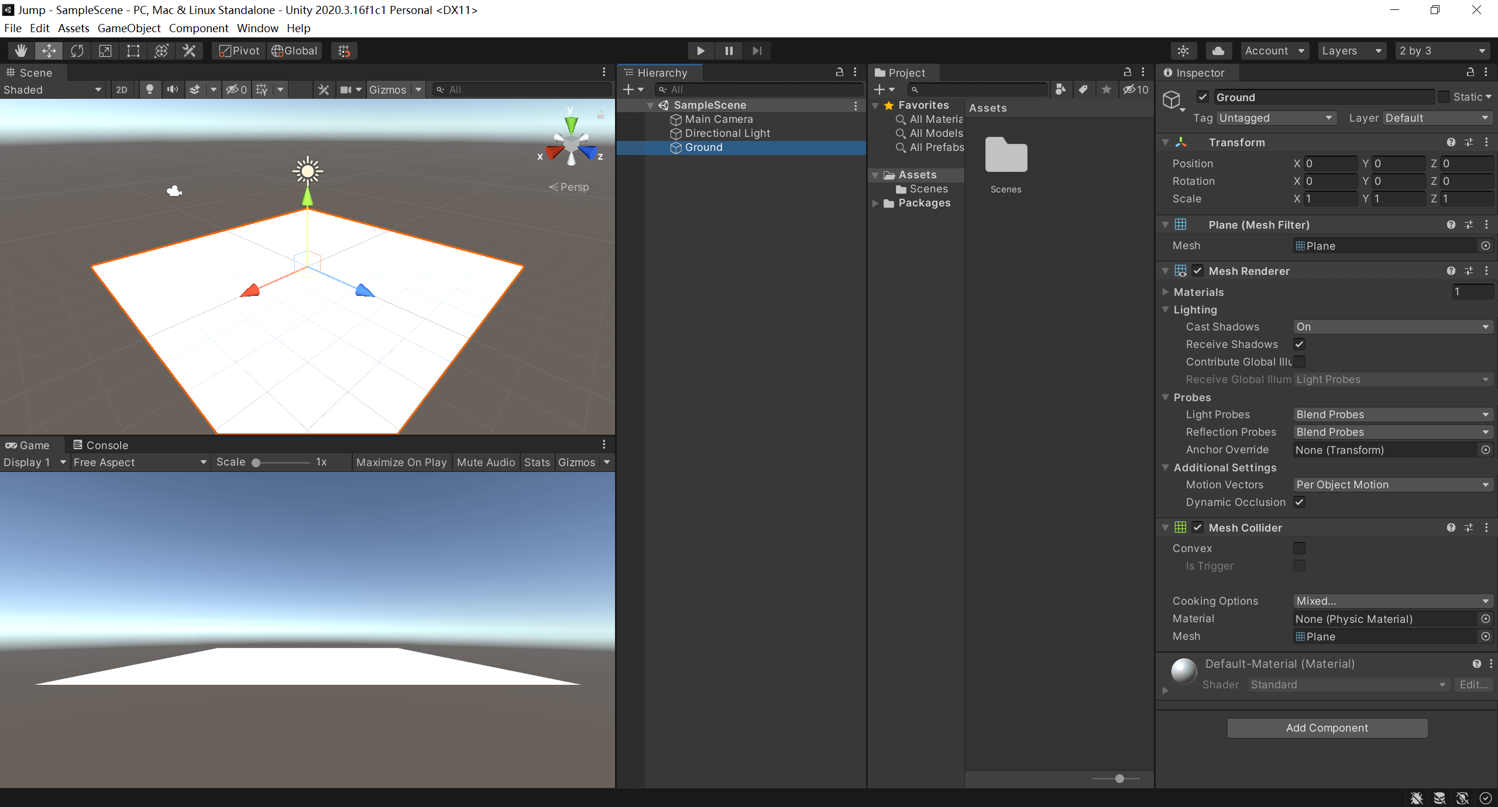This screenshot has height=807, width=1498.
Task: Toggle the Static checkbox
Action: 1444,97
